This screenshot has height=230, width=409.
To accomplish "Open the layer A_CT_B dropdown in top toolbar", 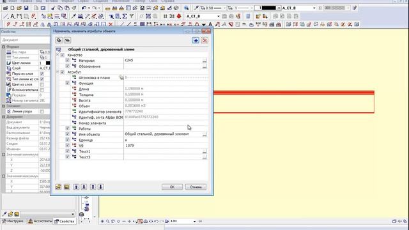I will pos(314,8).
